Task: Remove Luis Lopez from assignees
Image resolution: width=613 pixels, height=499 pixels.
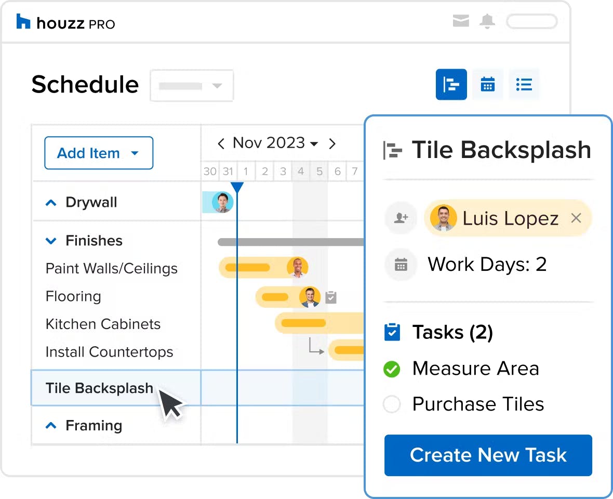Action: pyautogui.click(x=576, y=218)
